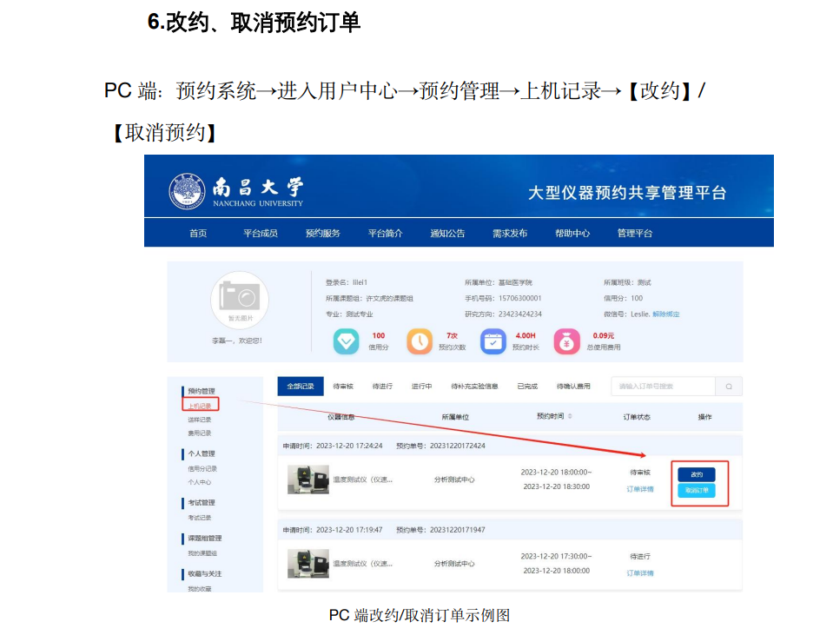Open the 通知公告 menu item
The image size is (833, 635).
point(447,234)
